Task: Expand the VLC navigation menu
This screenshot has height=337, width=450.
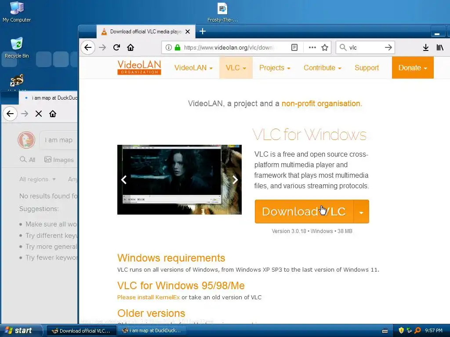Action: pyautogui.click(x=236, y=68)
